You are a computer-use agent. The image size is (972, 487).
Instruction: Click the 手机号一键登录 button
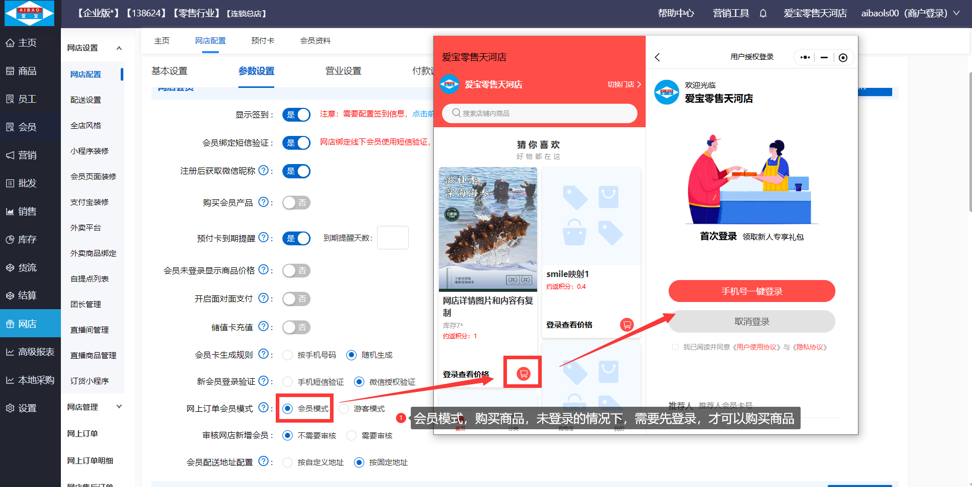[x=752, y=291]
